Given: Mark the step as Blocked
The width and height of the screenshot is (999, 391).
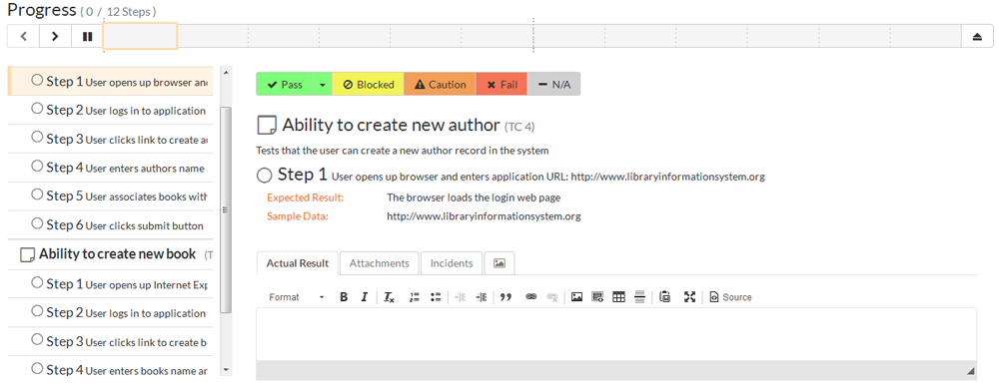Looking at the screenshot, I should (x=369, y=84).
